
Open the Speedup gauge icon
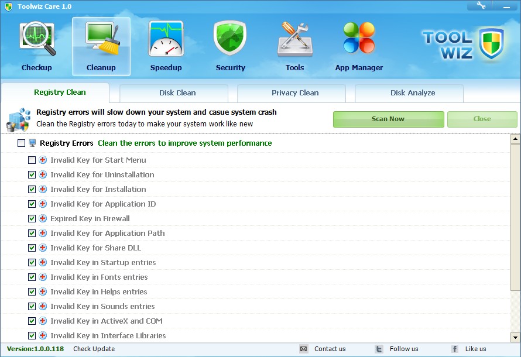coord(166,39)
